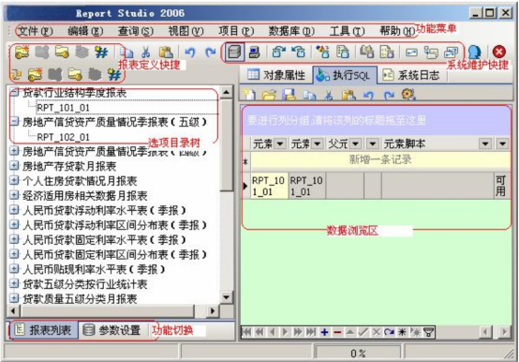Open the 视图(V) menu
The image size is (519, 362).
(x=185, y=31)
